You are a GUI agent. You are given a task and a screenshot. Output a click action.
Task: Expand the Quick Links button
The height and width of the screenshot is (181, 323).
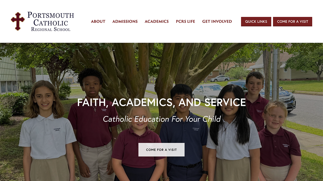click(256, 22)
